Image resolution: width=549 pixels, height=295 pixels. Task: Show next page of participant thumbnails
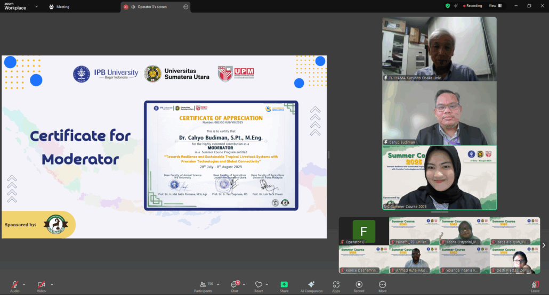coord(544,245)
